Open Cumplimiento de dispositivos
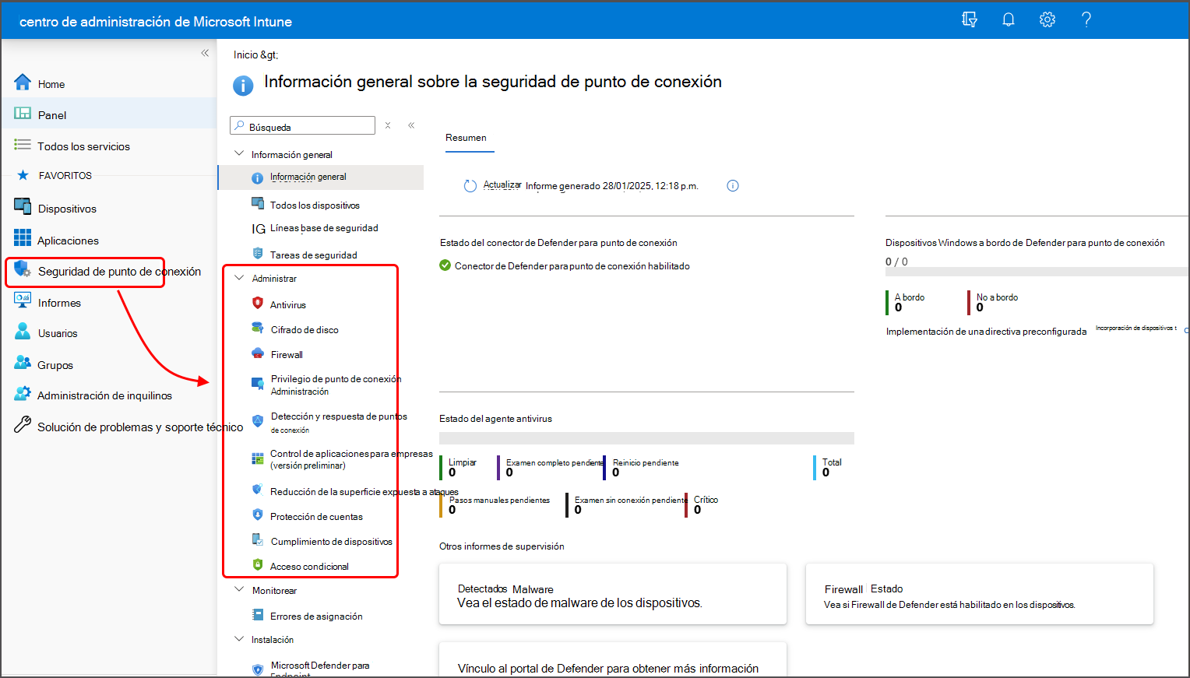This screenshot has width=1190, height=678. 331,542
